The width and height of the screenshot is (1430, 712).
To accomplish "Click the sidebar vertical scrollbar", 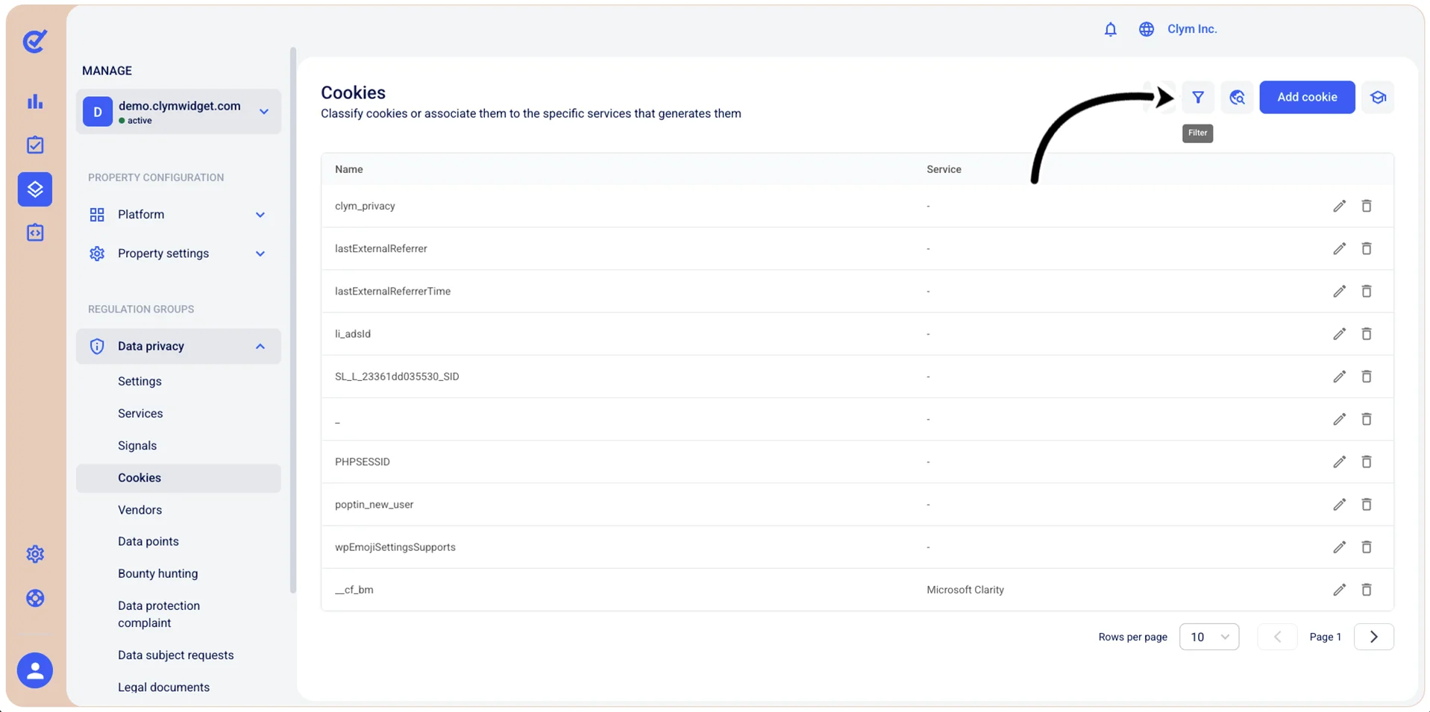I will [x=292, y=321].
